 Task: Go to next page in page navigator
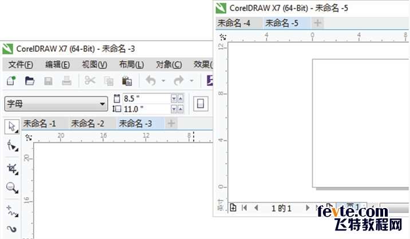[x=307, y=208]
